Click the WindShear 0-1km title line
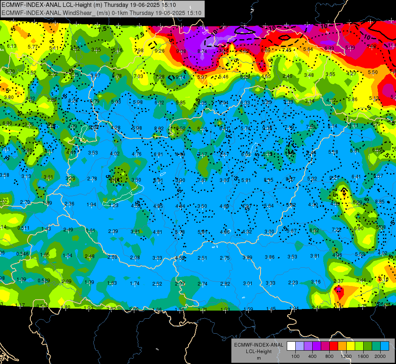The image size is (396, 364). [x=102, y=13]
